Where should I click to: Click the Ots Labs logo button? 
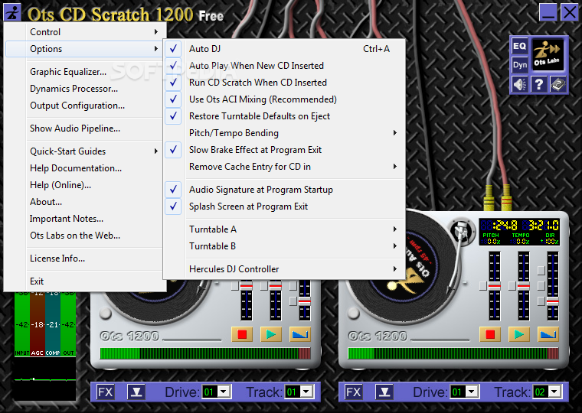tap(548, 55)
